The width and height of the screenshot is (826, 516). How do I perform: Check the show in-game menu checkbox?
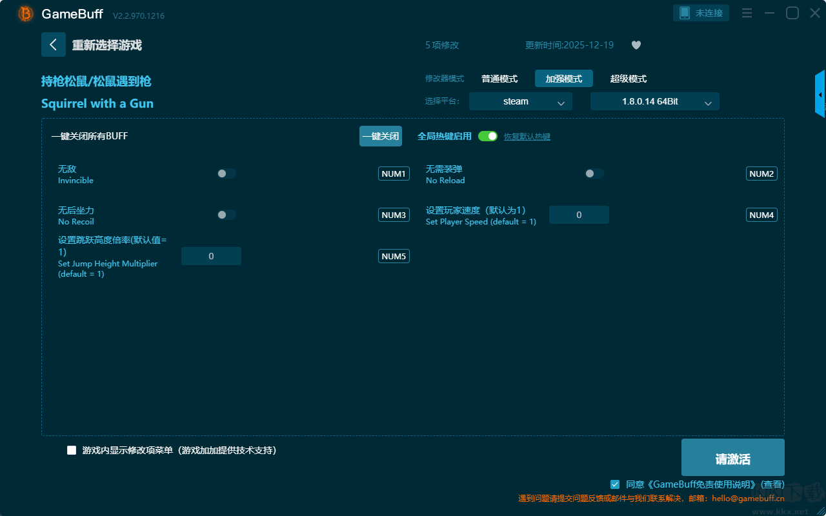point(72,450)
